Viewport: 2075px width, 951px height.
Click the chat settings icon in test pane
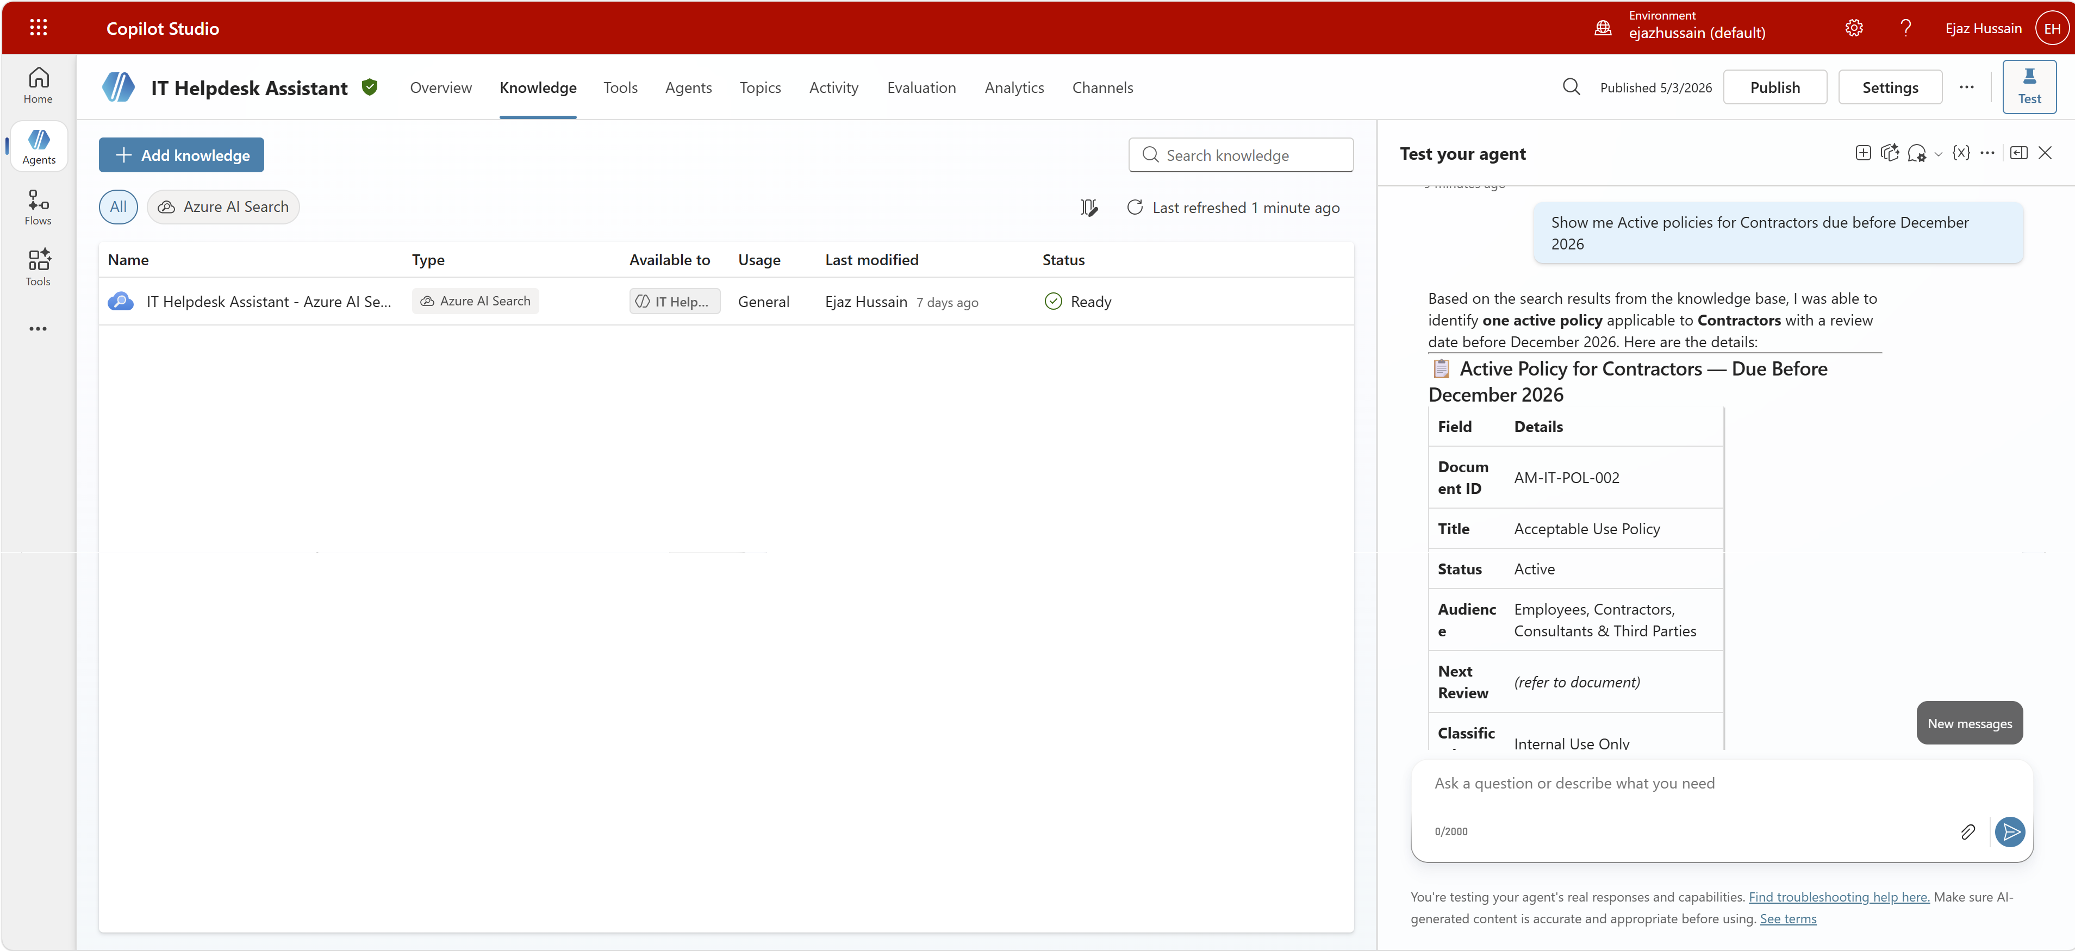pos(1917,153)
